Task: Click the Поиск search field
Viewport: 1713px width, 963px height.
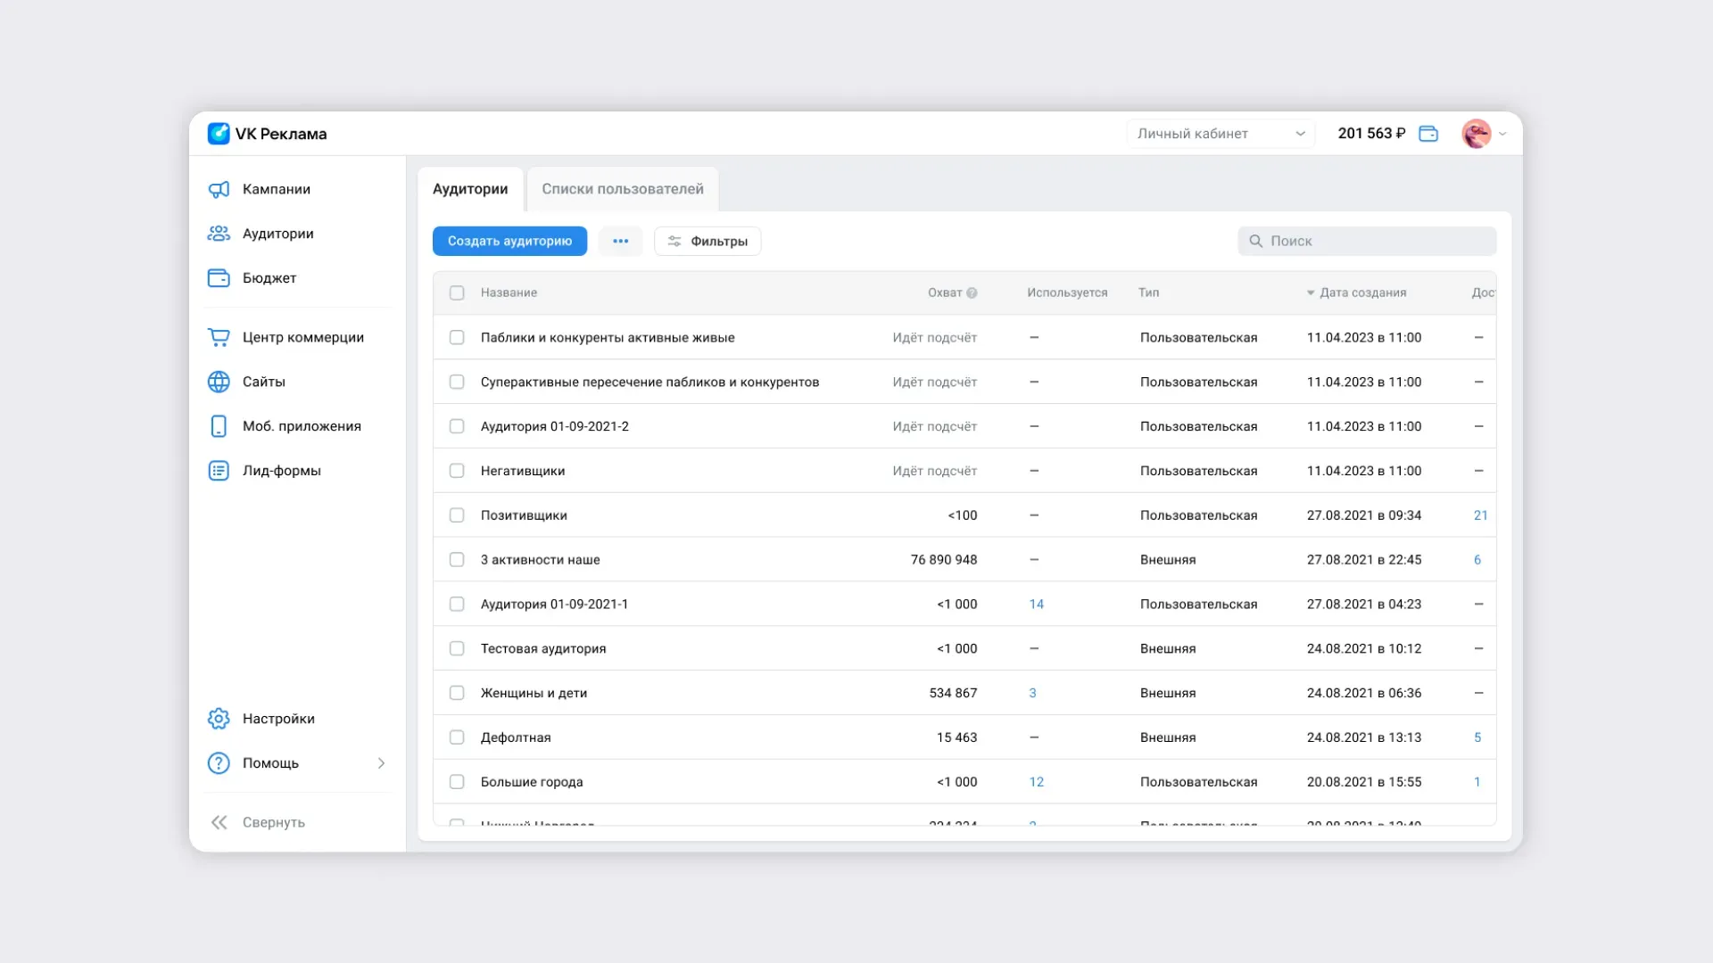Action: tap(1367, 241)
